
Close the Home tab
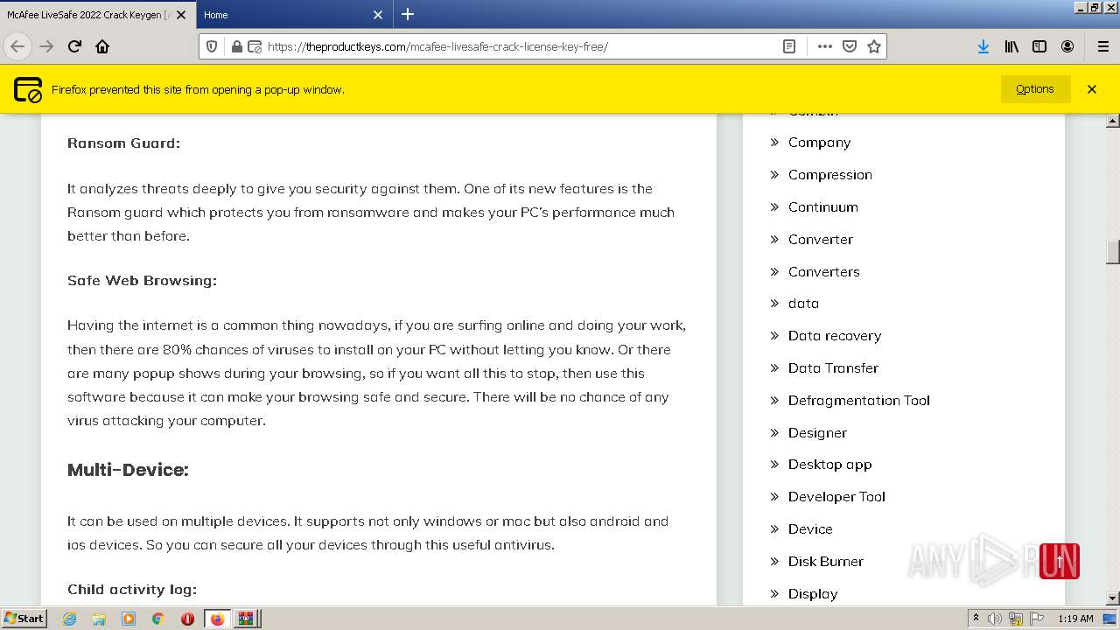[378, 15]
